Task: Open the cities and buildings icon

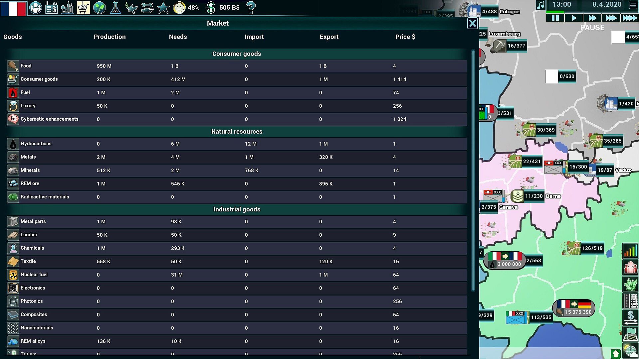Action: coord(67,8)
